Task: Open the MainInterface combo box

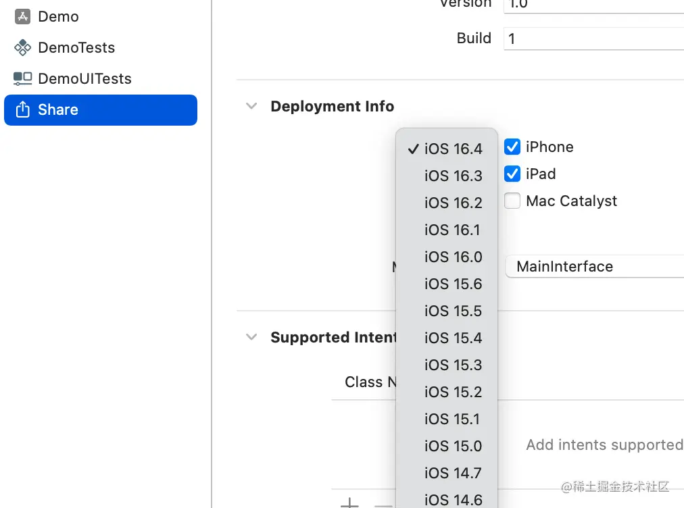Action: 595,266
